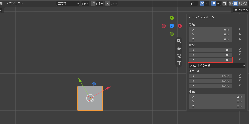The height and width of the screenshot is (124, 249).
Task: Lock the スケール Y value
Action: pyautogui.click(x=240, y=81)
